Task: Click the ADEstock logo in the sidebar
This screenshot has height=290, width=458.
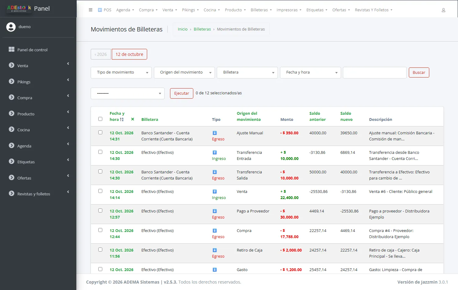Action: pyautogui.click(x=19, y=9)
